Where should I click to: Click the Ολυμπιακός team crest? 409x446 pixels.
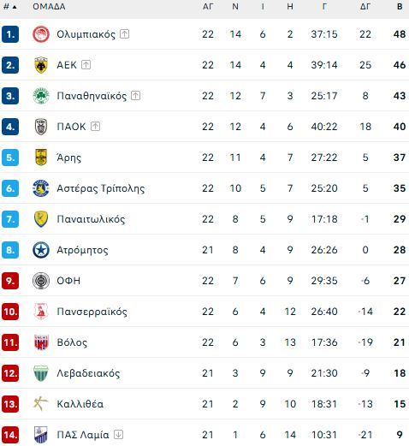click(x=41, y=34)
